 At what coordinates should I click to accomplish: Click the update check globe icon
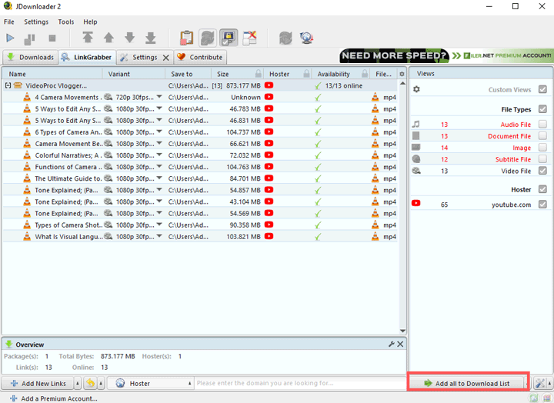point(306,38)
